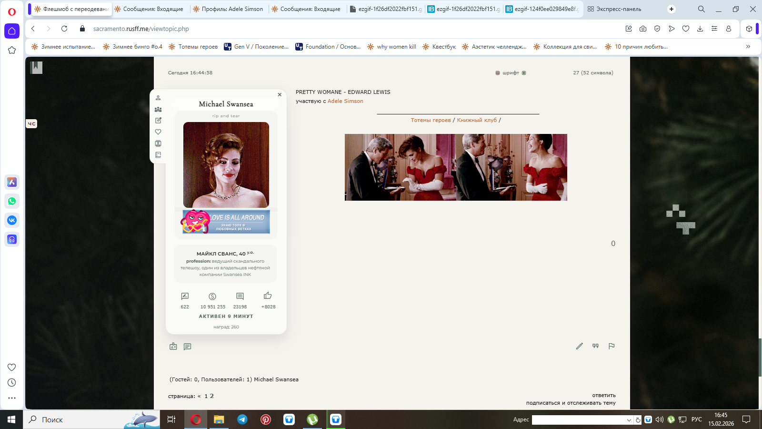Viewport: 762px width, 429px height.
Task: Click the Pretty Woman GIF image
Action: pos(456,167)
